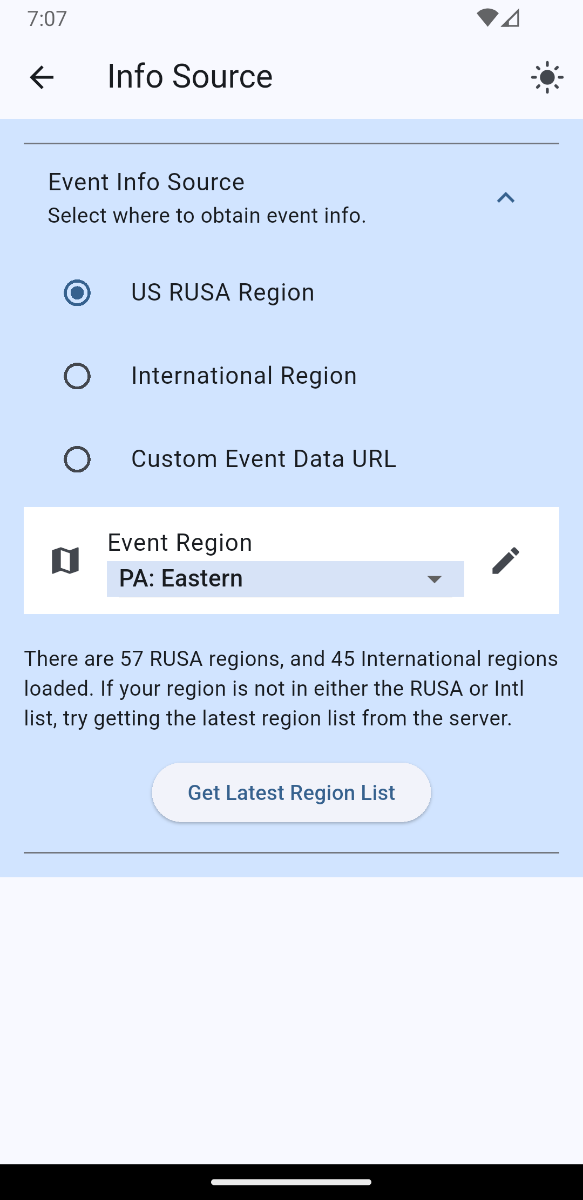Tap the Event Info Source heading
583x1200 pixels.
146,182
